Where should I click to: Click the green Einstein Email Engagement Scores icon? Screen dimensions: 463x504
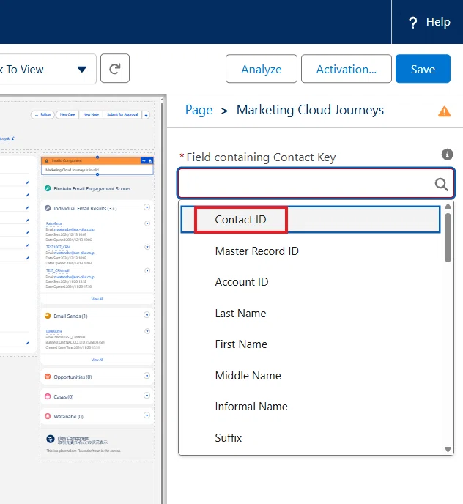(x=48, y=188)
